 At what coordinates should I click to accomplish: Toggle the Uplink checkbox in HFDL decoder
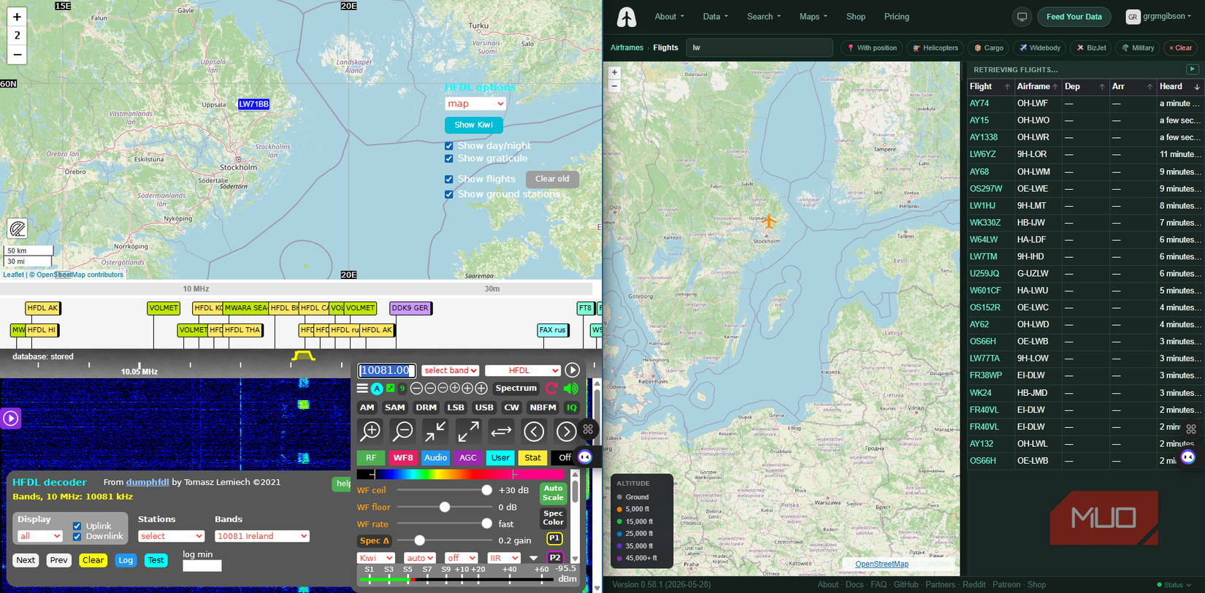[x=77, y=526]
